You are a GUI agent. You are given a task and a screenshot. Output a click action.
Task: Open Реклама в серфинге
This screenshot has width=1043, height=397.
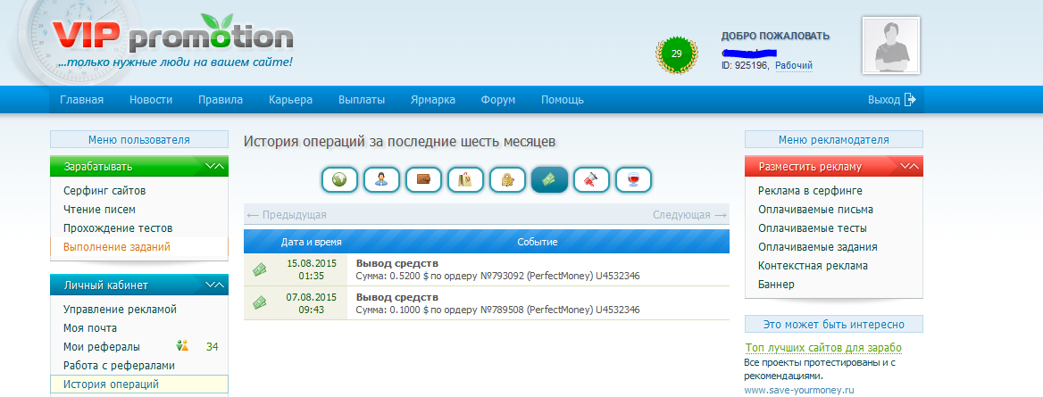pyautogui.click(x=810, y=191)
